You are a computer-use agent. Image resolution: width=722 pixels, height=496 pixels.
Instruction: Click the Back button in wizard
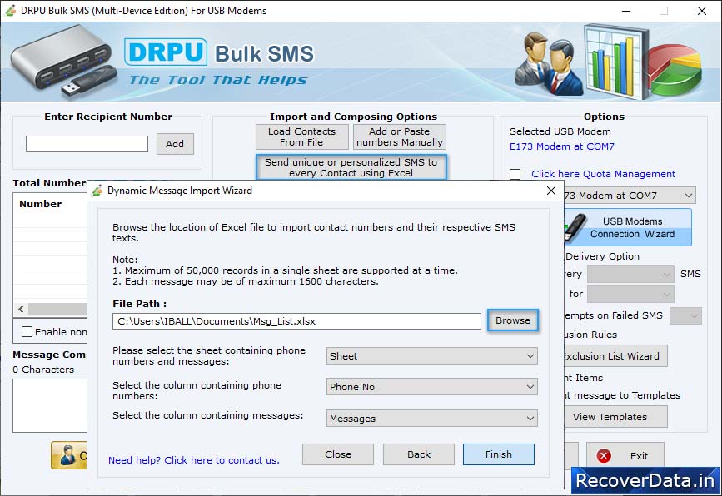tap(419, 454)
